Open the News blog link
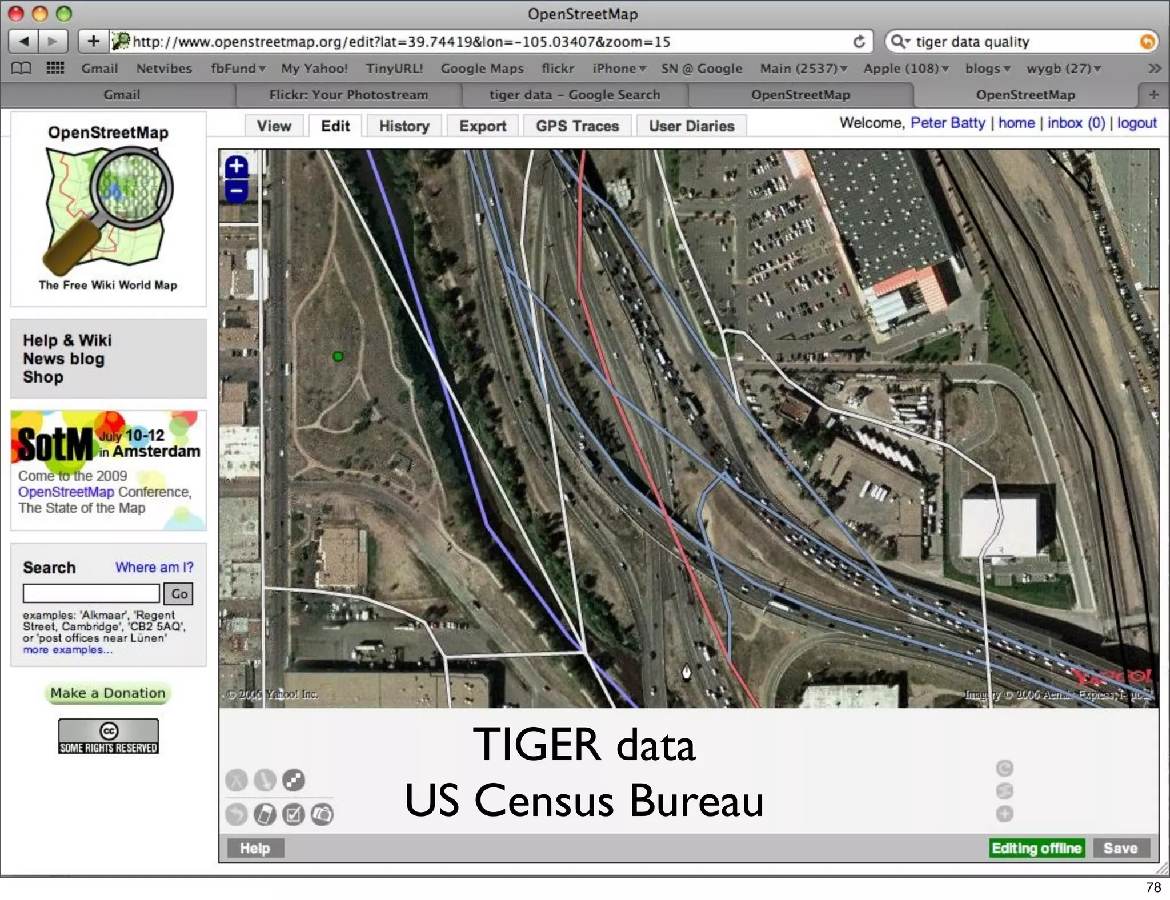 pos(63,359)
